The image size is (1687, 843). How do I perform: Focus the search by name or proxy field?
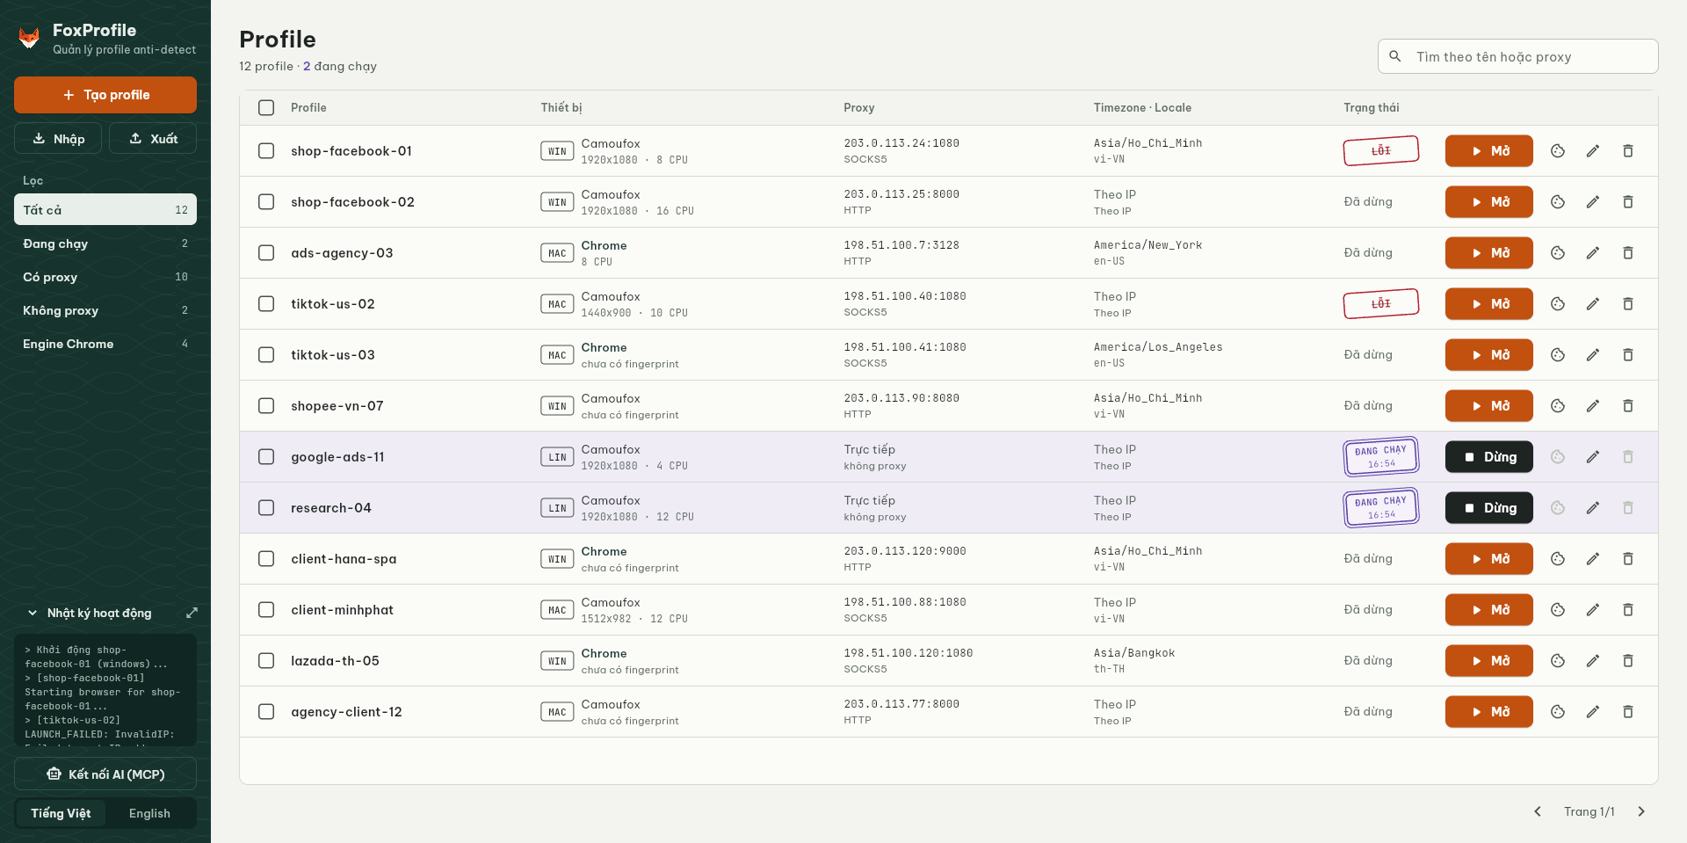1518,56
